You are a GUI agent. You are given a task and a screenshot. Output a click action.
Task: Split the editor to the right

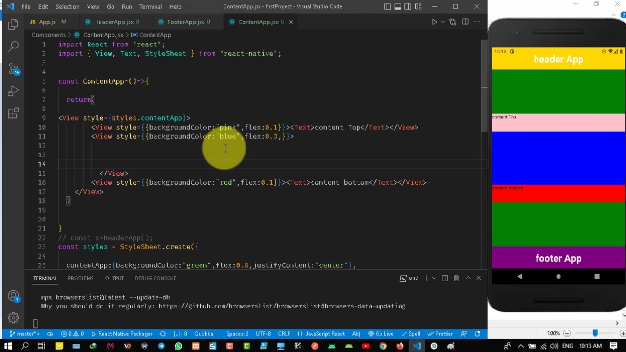click(465, 22)
